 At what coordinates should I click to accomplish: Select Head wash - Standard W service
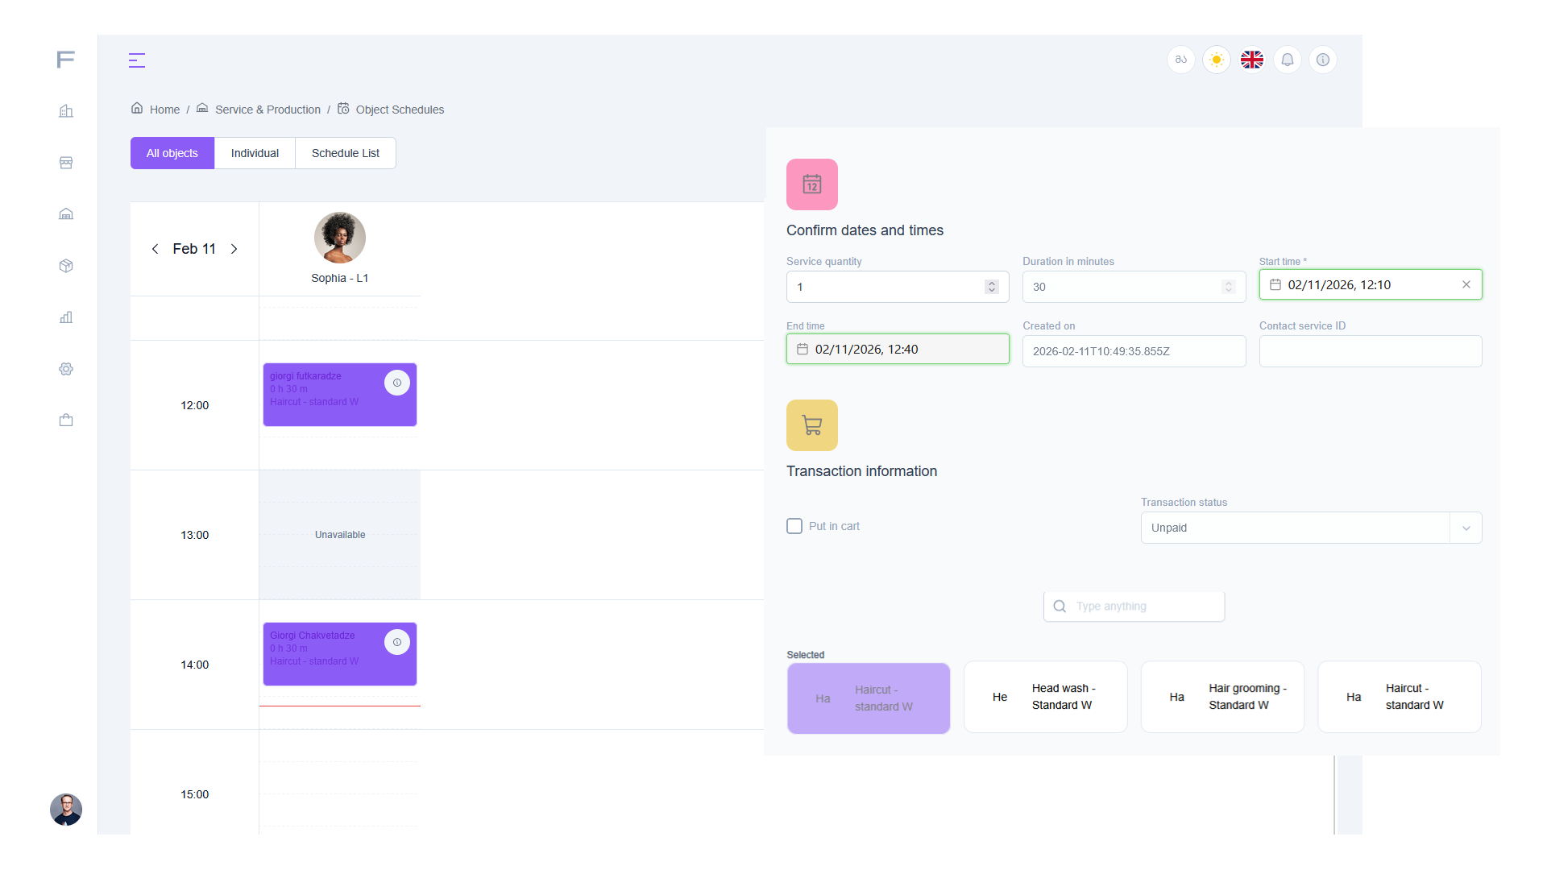click(x=1045, y=697)
